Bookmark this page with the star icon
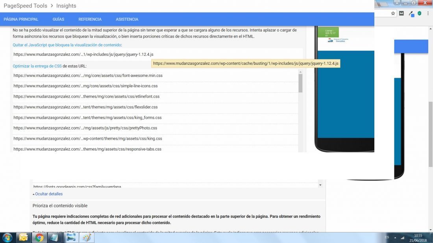Viewport: 433px width, 243px height. pyautogui.click(x=393, y=13)
